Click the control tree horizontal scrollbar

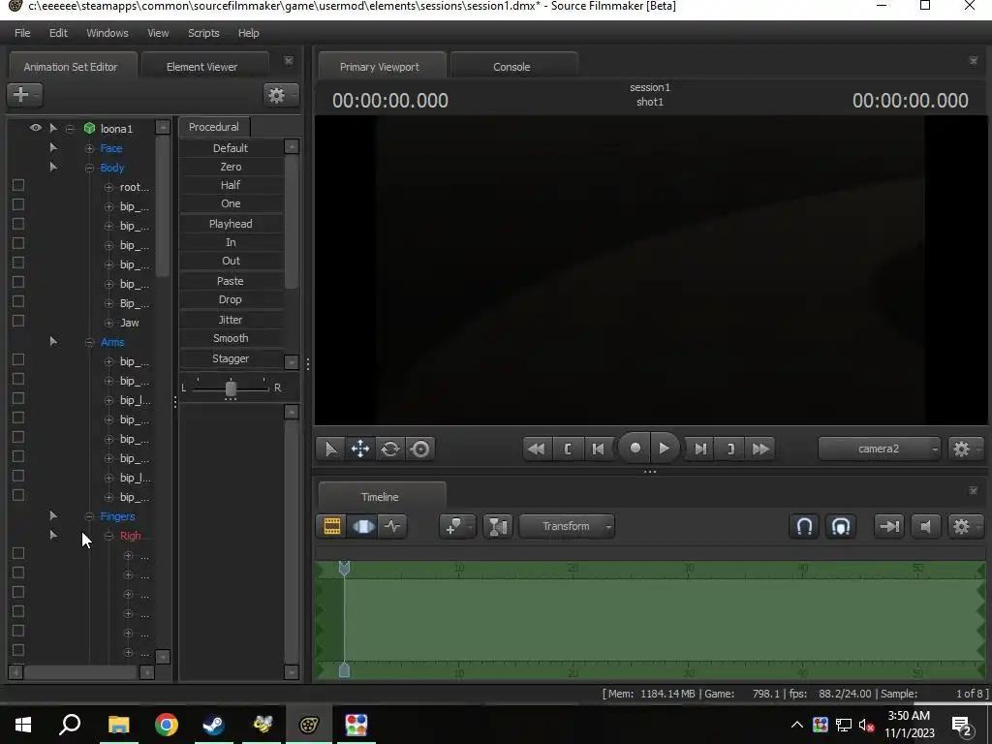81,672
